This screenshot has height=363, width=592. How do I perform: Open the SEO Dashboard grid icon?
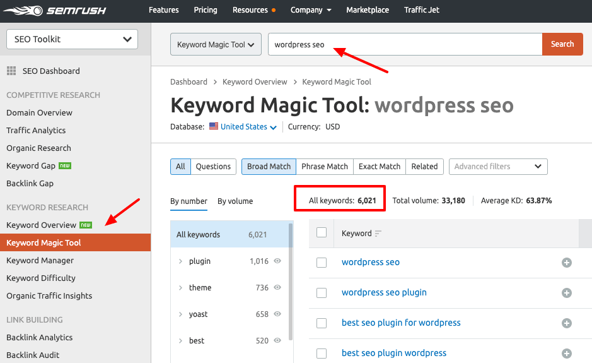point(11,71)
